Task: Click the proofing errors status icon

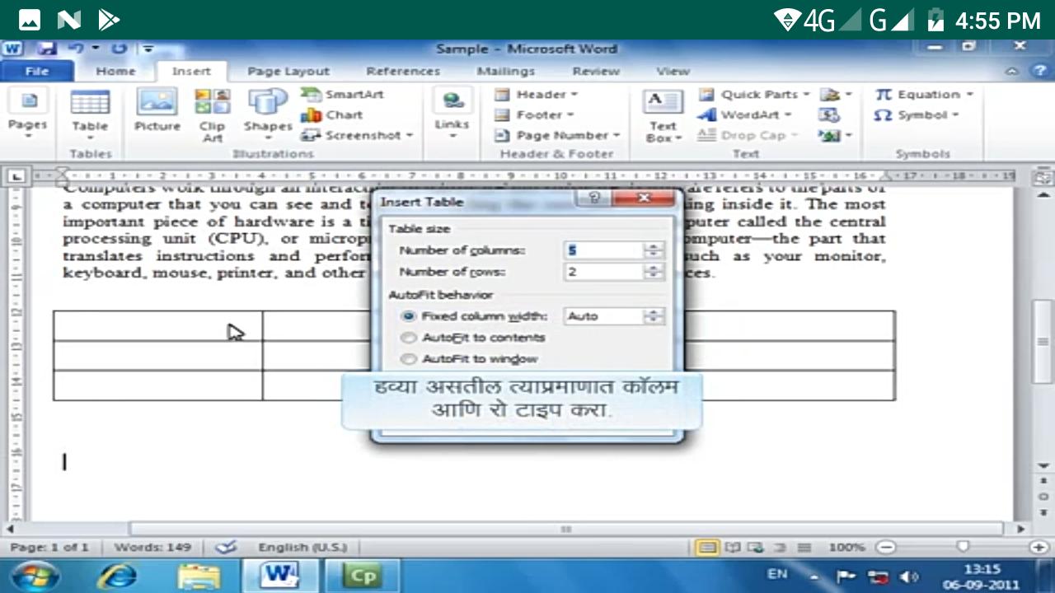Action: pyautogui.click(x=226, y=547)
